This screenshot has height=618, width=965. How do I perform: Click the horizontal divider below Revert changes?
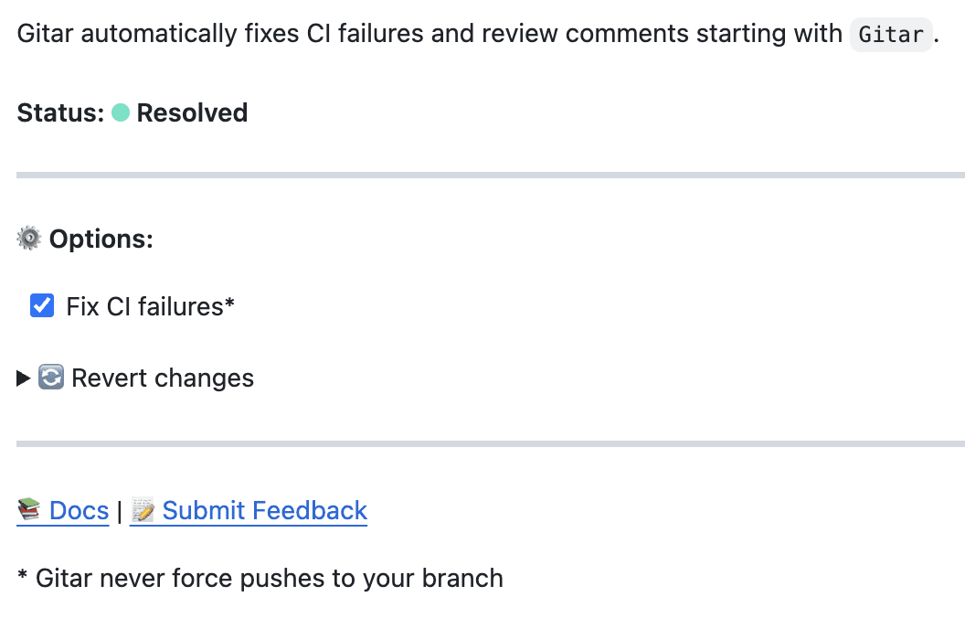click(x=490, y=444)
